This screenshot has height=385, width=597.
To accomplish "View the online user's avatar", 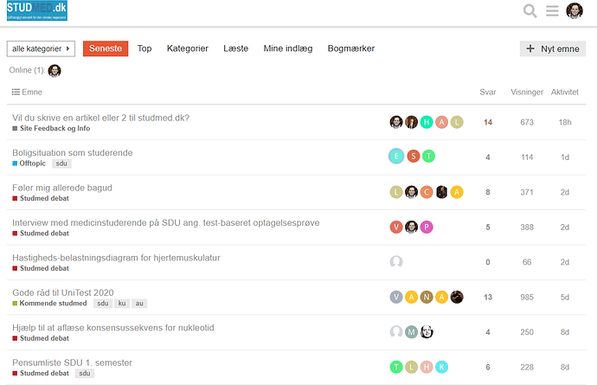I will [x=55, y=70].
